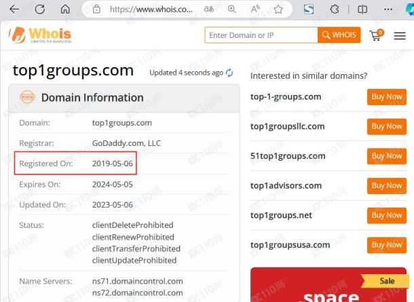Click the top1groups.com page heading

pyautogui.click(x=73, y=71)
